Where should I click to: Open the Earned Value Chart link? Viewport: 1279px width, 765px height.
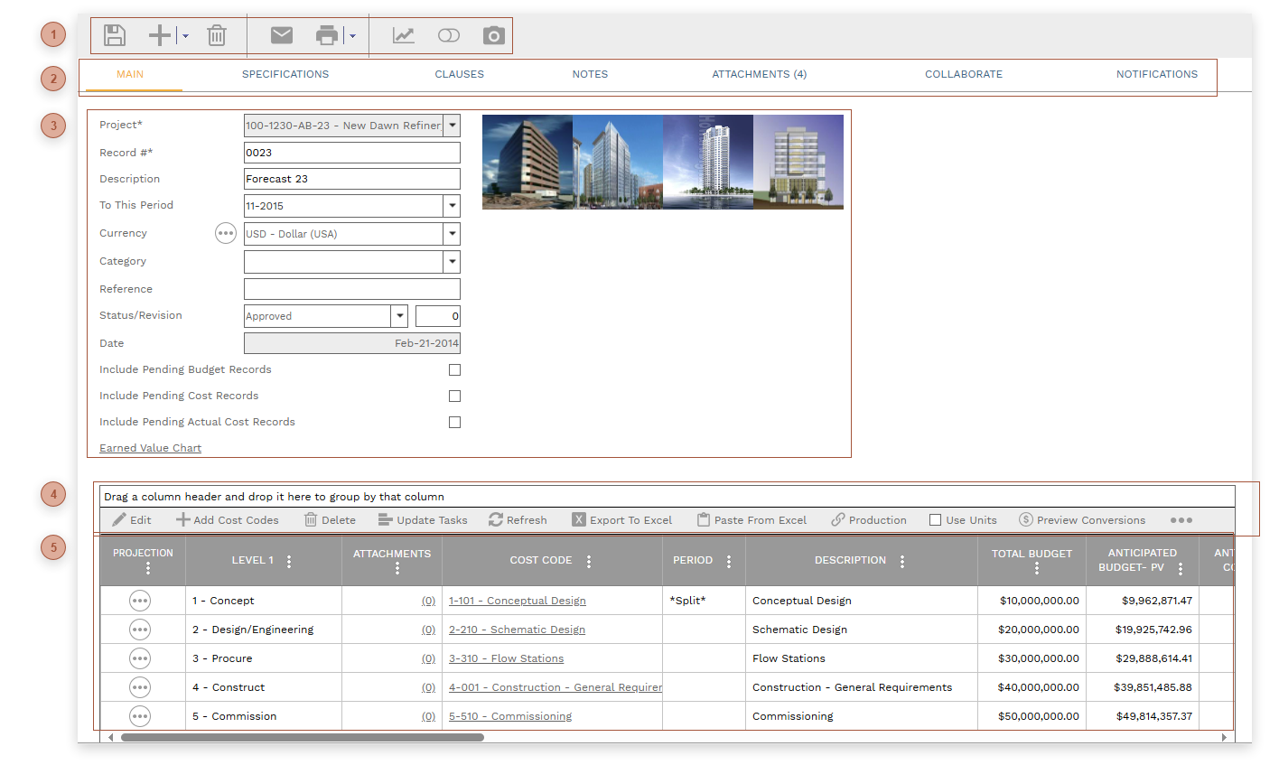(150, 448)
